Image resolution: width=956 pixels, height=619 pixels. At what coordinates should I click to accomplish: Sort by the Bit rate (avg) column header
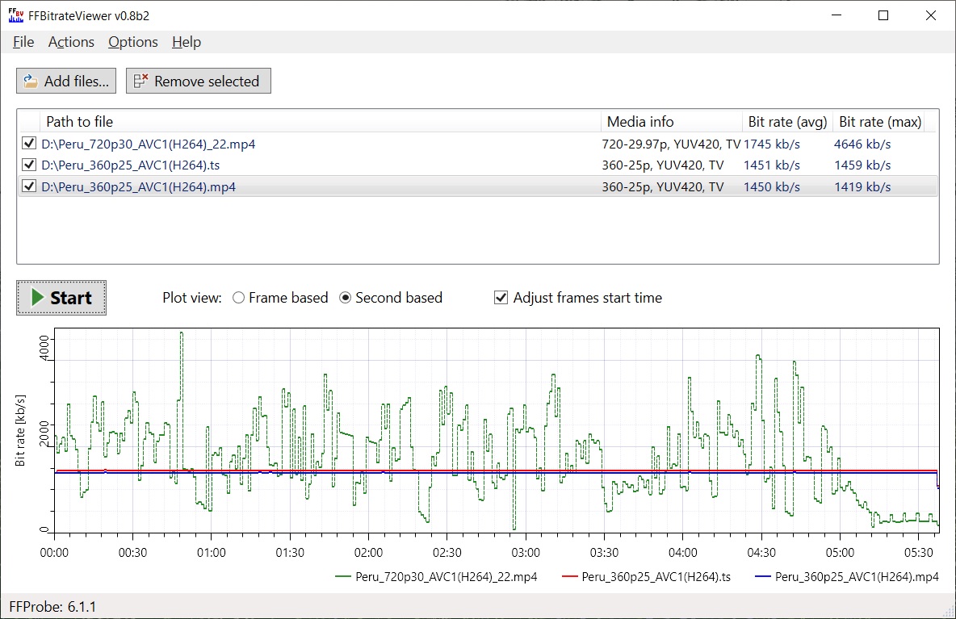coord(787,122)
